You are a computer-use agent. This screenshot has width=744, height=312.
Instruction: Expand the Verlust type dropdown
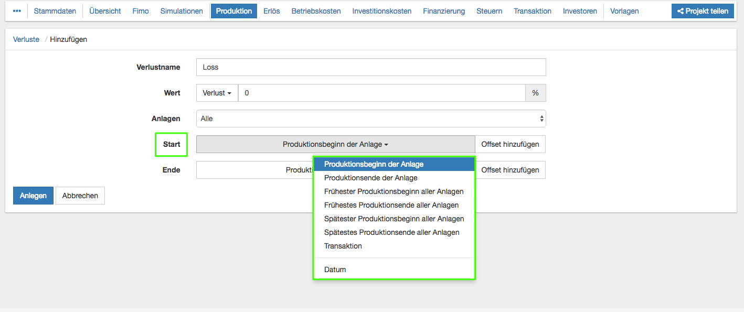(x=217, y=93)
